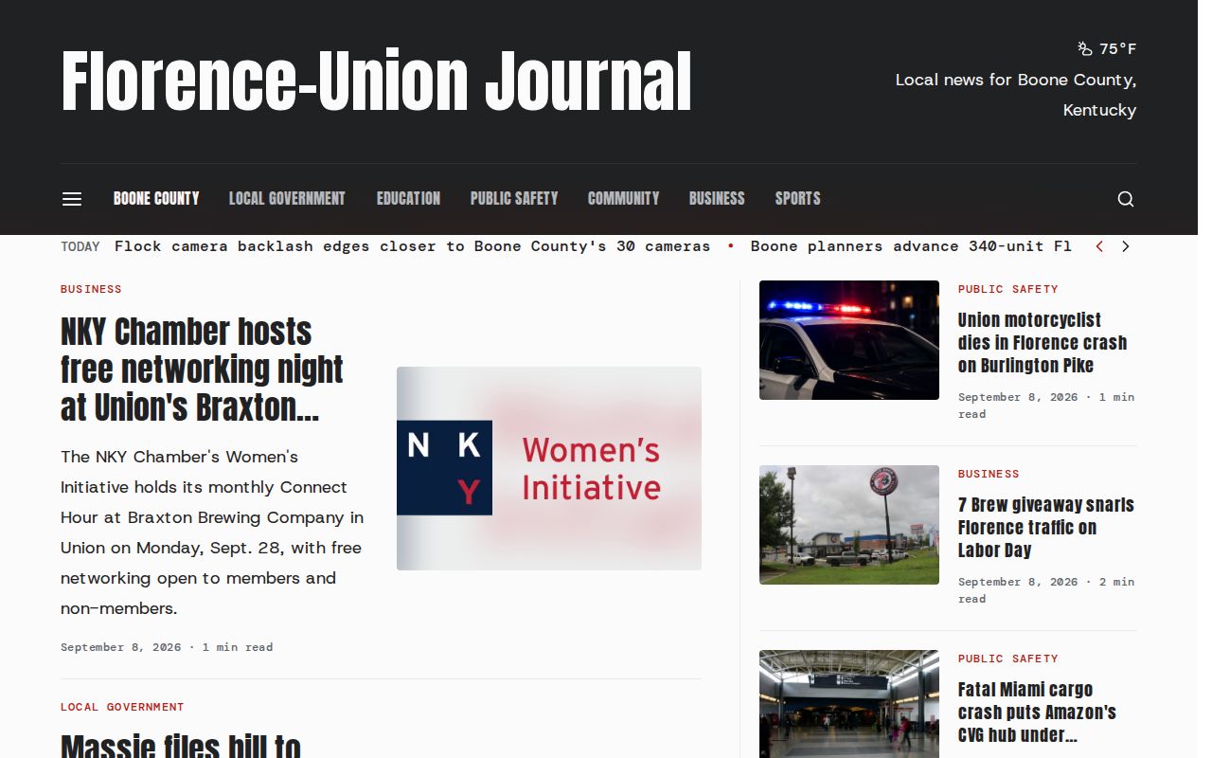Select Local Government tag above Massie story
1212x758 pixels.
(x=122, y=707)
